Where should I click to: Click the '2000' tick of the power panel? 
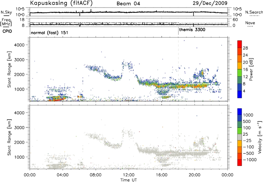[x=20, y=74]
